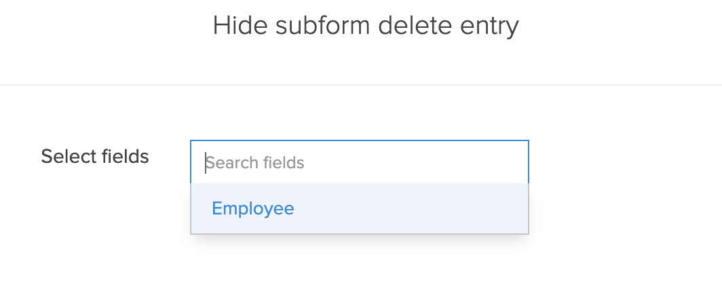Activate the field search combo box
The width and height of the screenshot is (722, 304).
pyautogui.click(x=359, y=162)
